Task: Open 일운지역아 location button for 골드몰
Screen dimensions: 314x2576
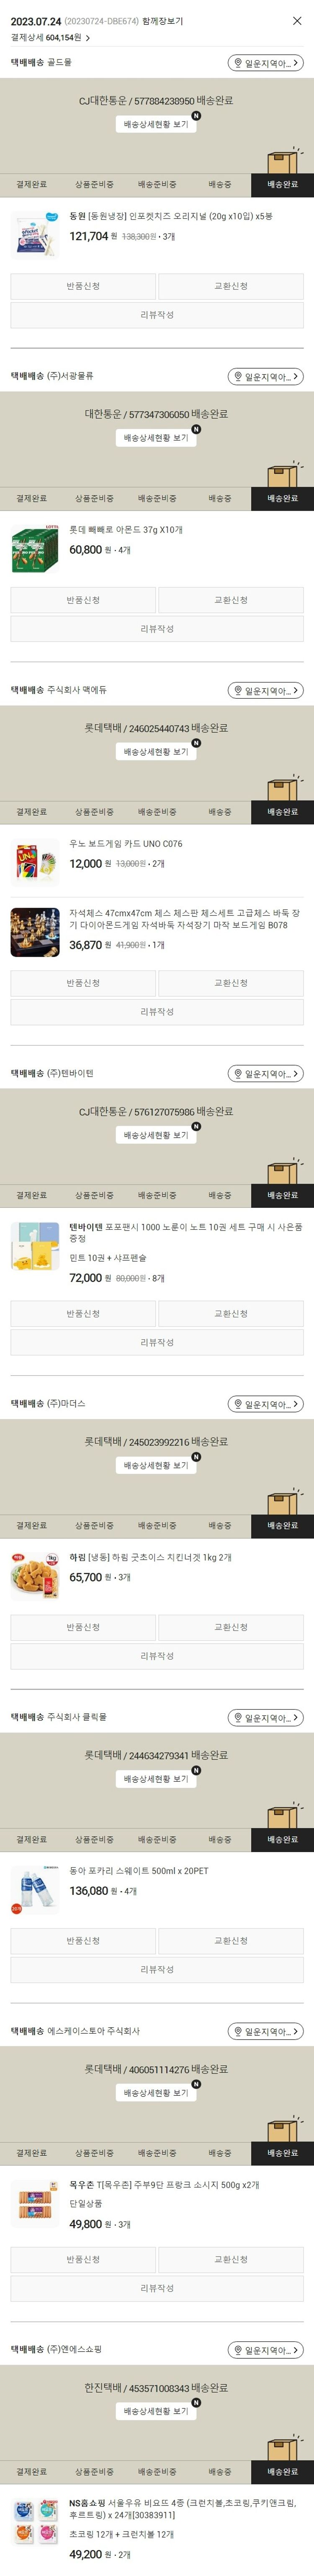Action: point(265,63)
